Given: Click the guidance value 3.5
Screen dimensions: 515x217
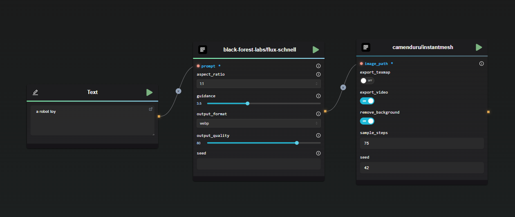Looking at the screenshot, I should 199,103.
